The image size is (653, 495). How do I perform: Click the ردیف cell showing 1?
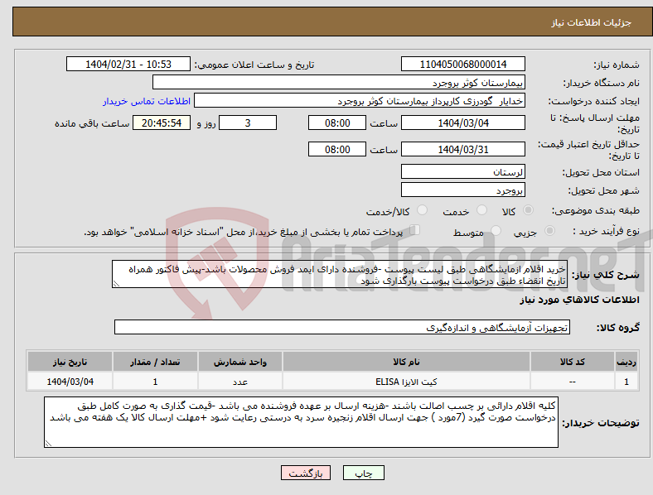[626, 382]
